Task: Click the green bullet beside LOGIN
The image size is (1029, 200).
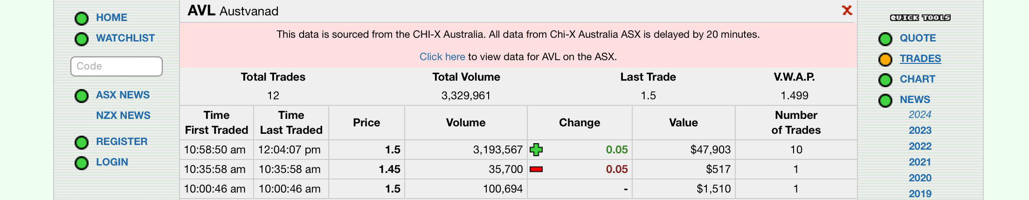Action: 82,163
